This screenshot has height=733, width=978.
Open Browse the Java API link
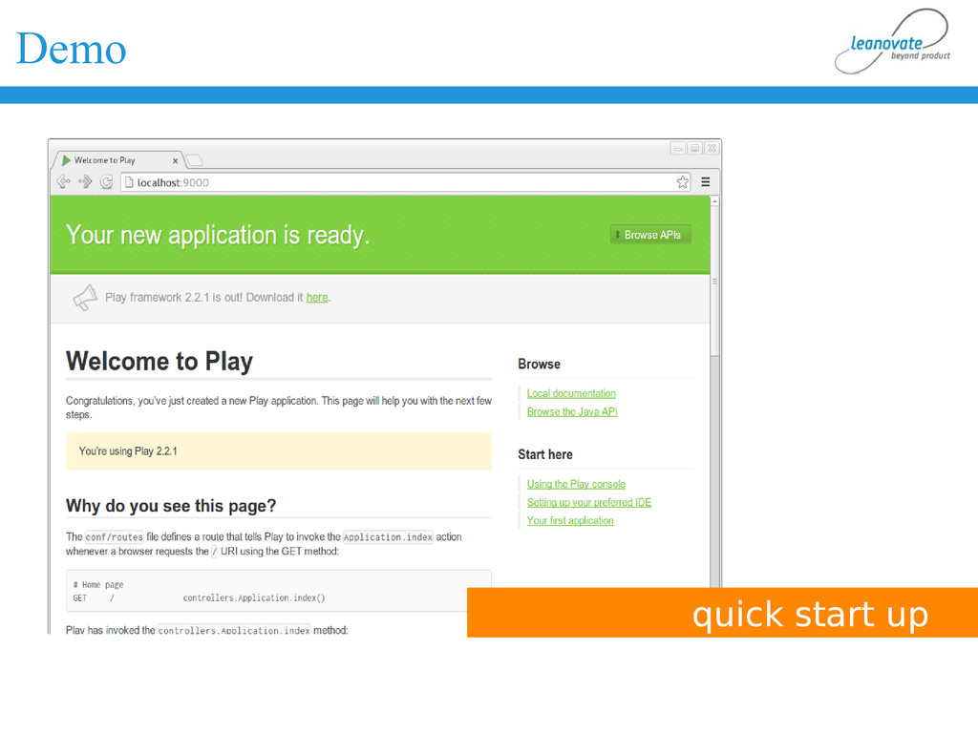tap(572, 411)
